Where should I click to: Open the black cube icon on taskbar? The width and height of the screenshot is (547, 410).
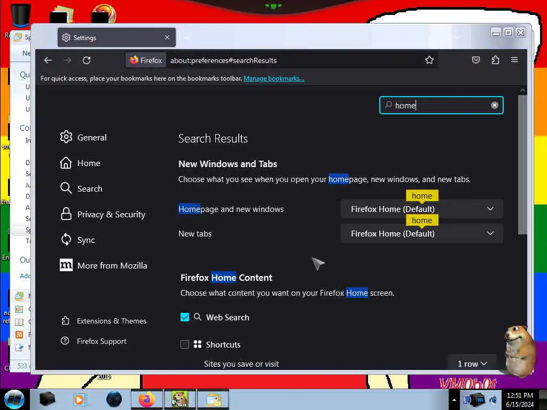click(x=48, y=399)
